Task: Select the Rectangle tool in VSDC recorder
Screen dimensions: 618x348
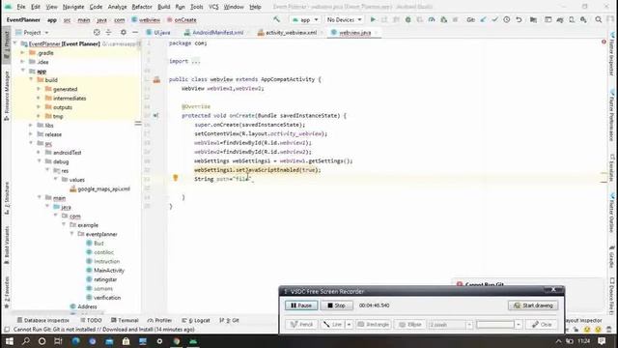Action: tap(373, 325)
